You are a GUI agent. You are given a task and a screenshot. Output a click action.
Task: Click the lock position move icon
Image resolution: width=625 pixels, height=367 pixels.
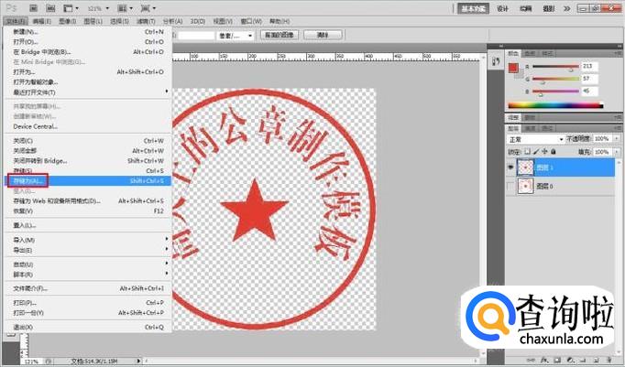click(545, 150)
